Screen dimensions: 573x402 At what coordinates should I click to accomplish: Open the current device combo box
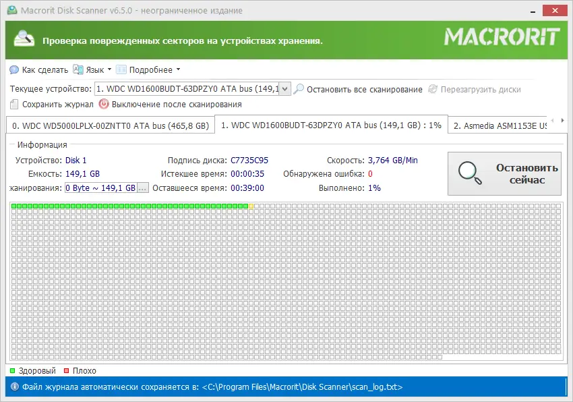(x=193, y=89)
